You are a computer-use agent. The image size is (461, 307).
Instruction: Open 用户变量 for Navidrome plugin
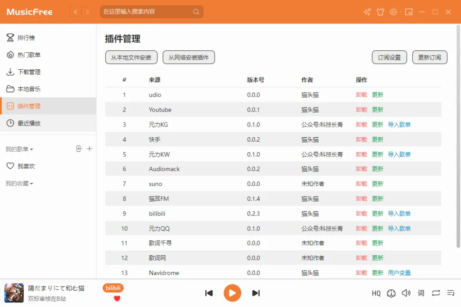[x=399, y=273]
